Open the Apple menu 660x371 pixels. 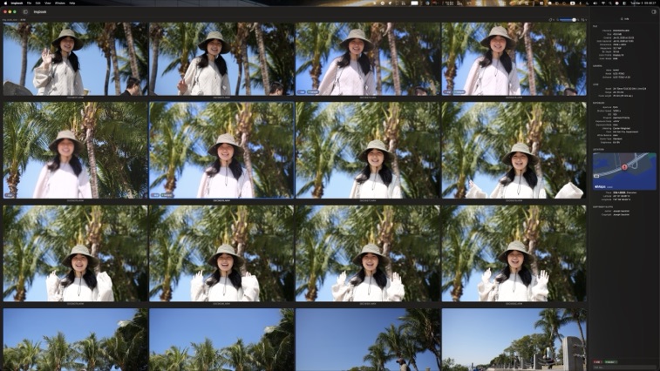click(x=4, y=3)
